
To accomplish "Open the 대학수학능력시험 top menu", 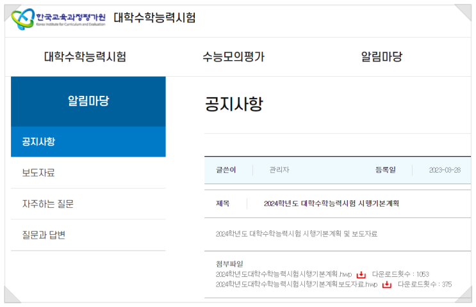I will 85,57.
